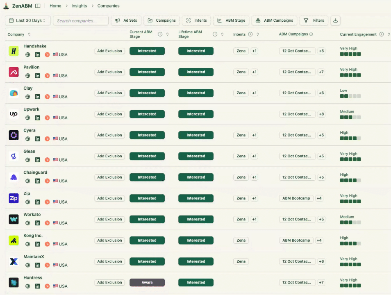391x295 pixels.
Task: Click Cyera's website globe icon
Action: 28,139
